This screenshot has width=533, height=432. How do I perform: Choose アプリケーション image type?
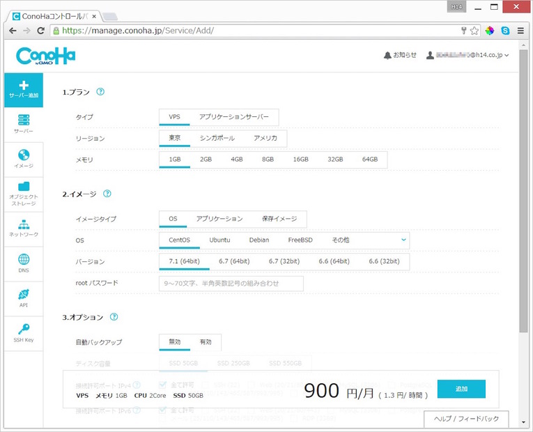tap(219, 219)
